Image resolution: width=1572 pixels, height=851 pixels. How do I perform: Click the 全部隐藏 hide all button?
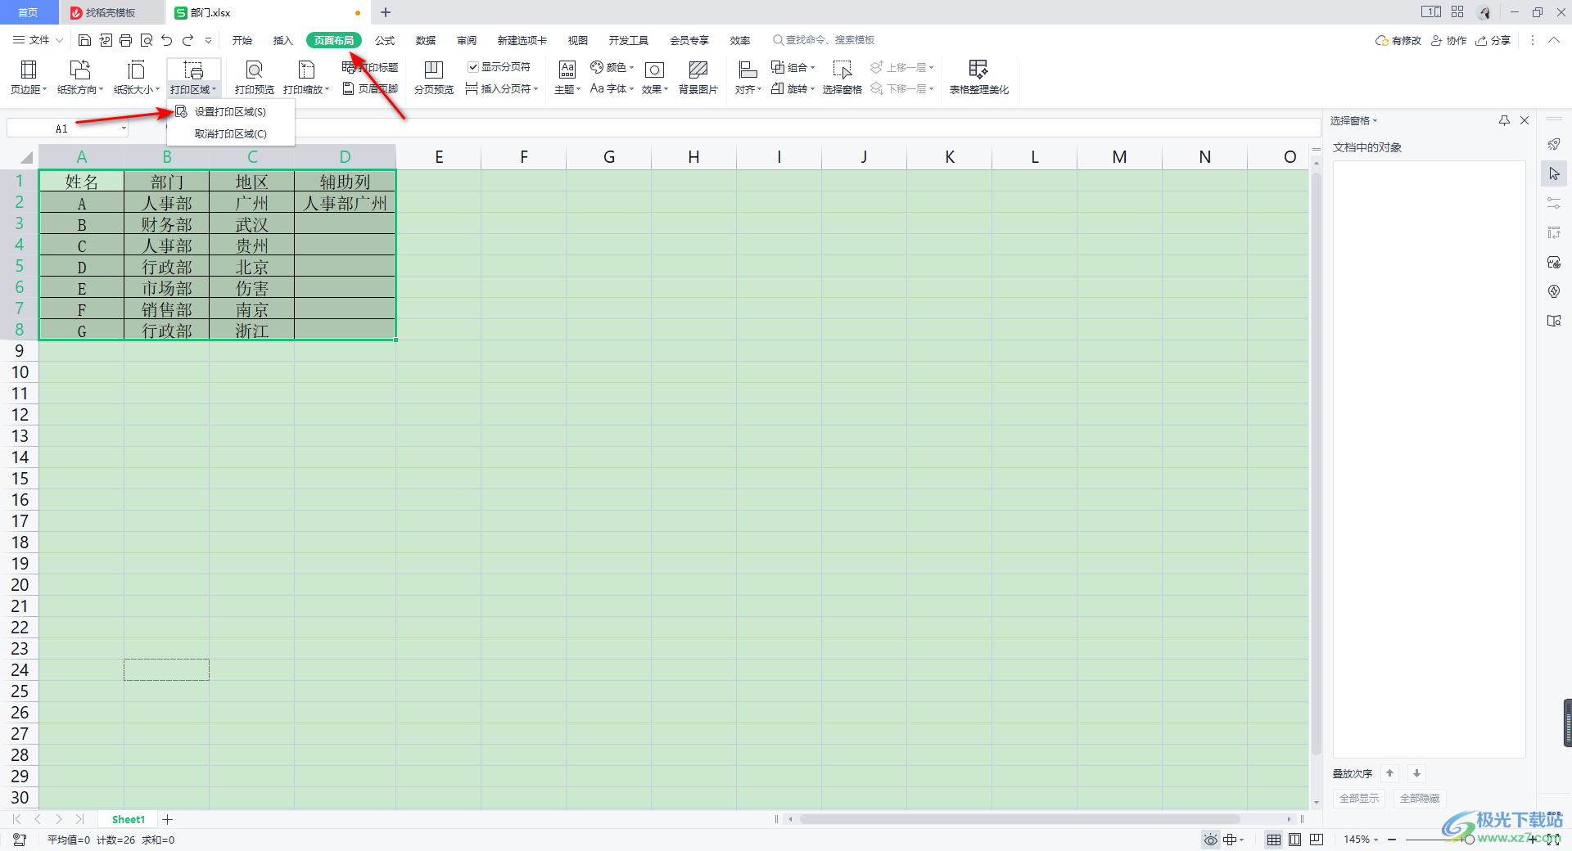[x=1420, y=799]
